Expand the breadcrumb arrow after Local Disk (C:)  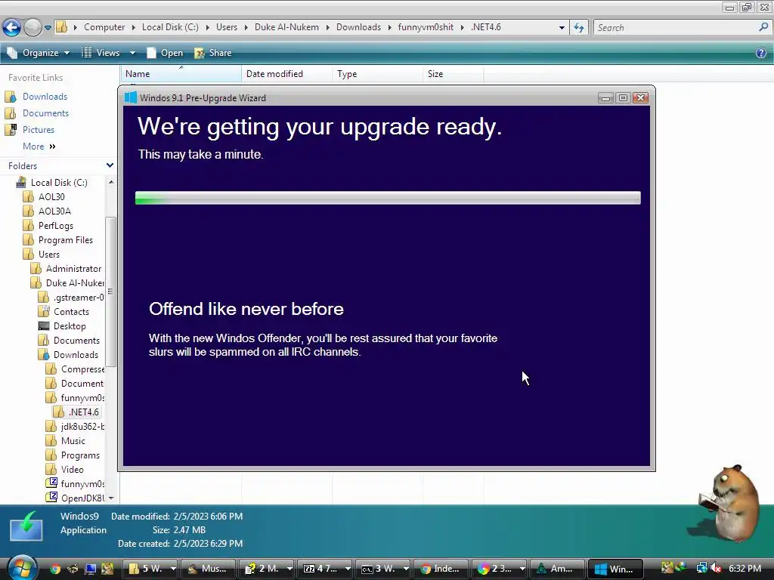point(207,27)
